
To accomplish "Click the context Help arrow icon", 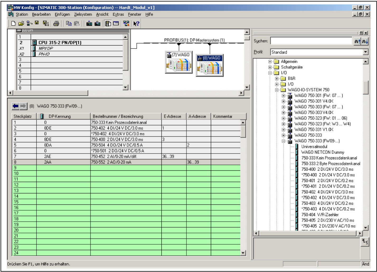I will pyautogui.click(x=136, y=24).
